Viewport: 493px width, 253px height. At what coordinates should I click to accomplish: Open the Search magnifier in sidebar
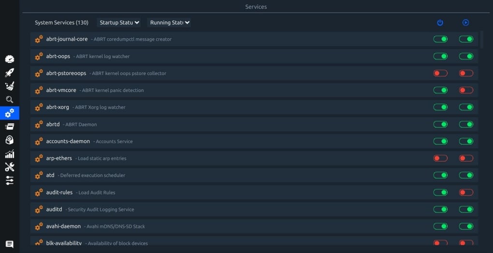pos(10,100)
